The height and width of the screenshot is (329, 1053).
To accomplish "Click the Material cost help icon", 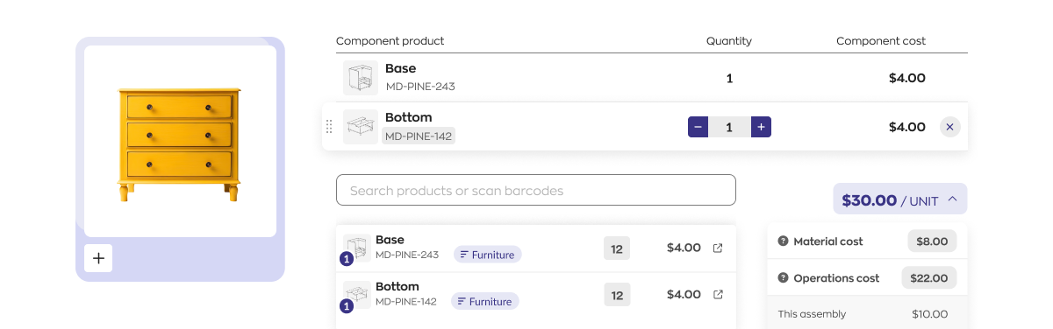I will pyautogui.click(x=783, y=241).
